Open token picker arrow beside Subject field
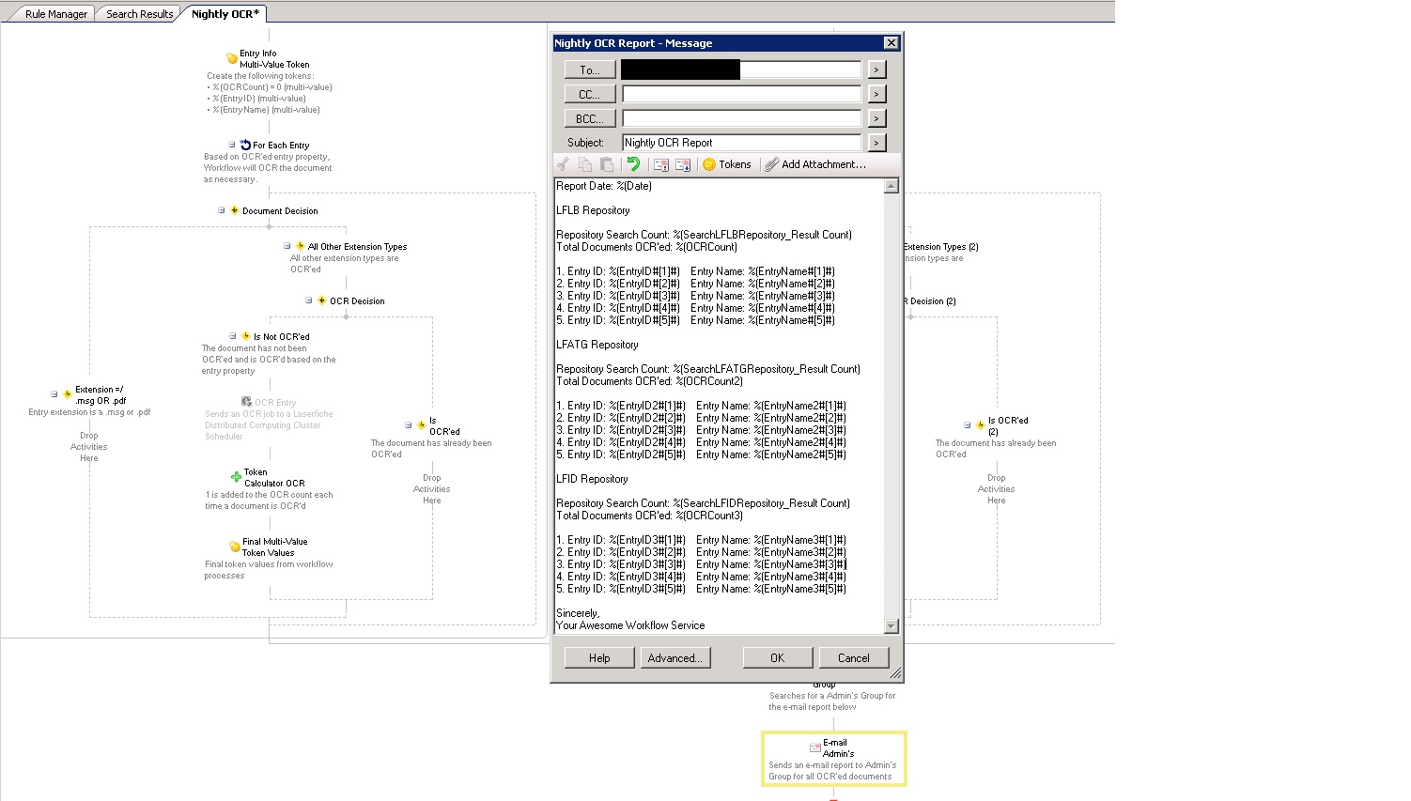Viewport: 1411px width, 801px height. point(876,143)
